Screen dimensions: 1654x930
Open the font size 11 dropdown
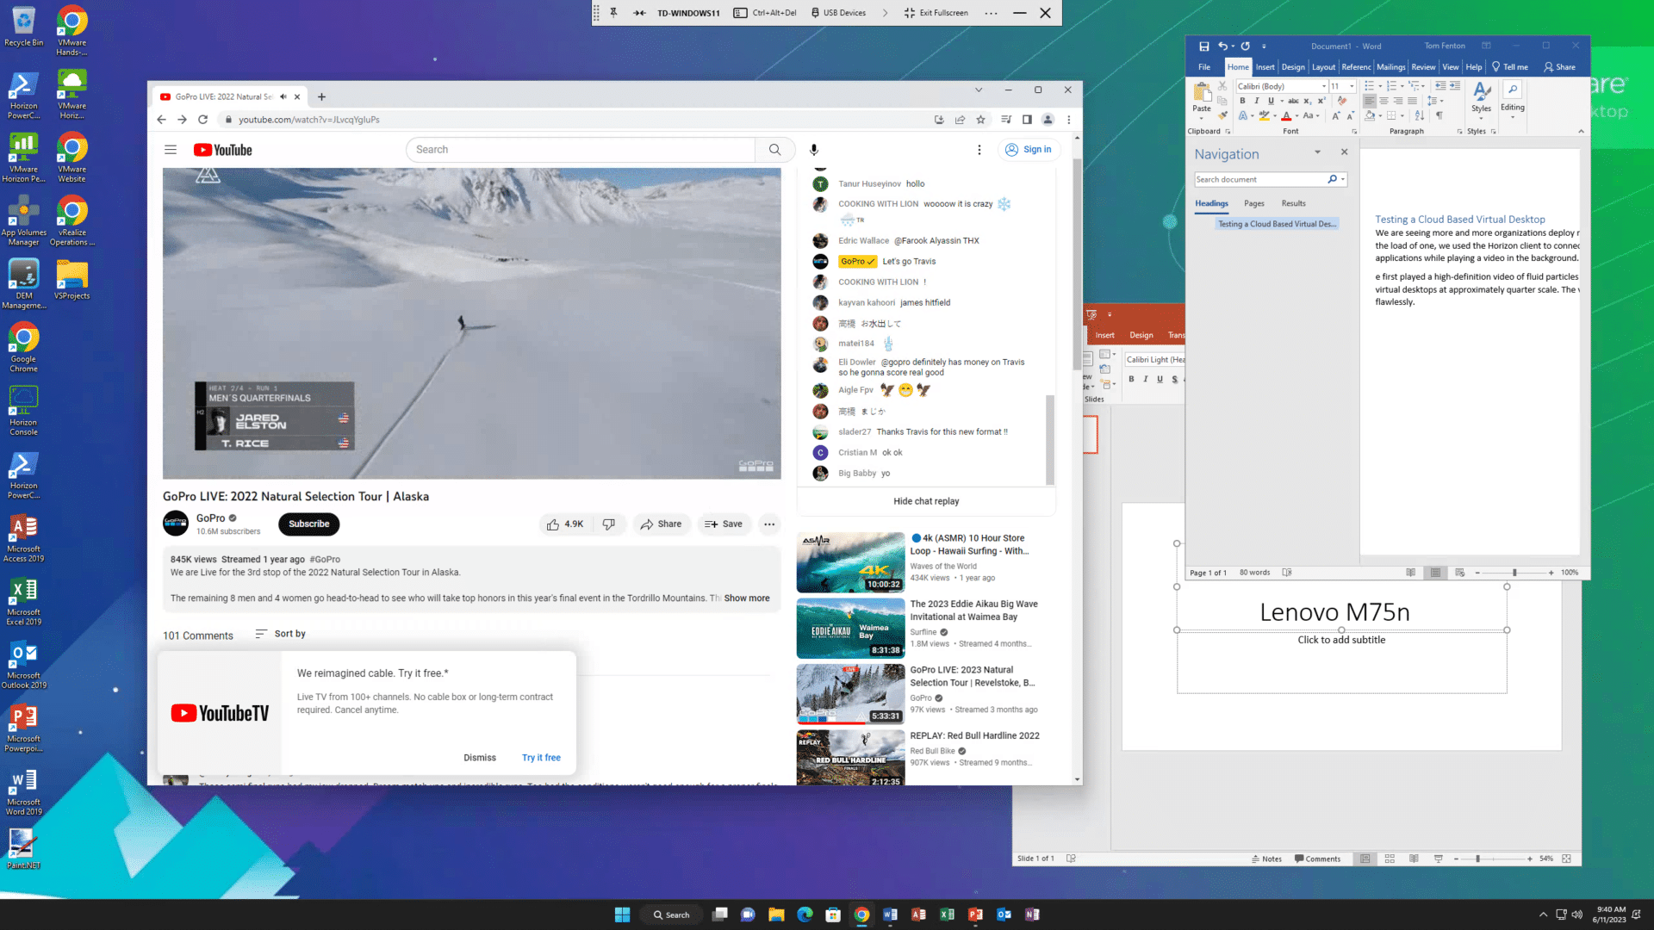pos(1352,86)
